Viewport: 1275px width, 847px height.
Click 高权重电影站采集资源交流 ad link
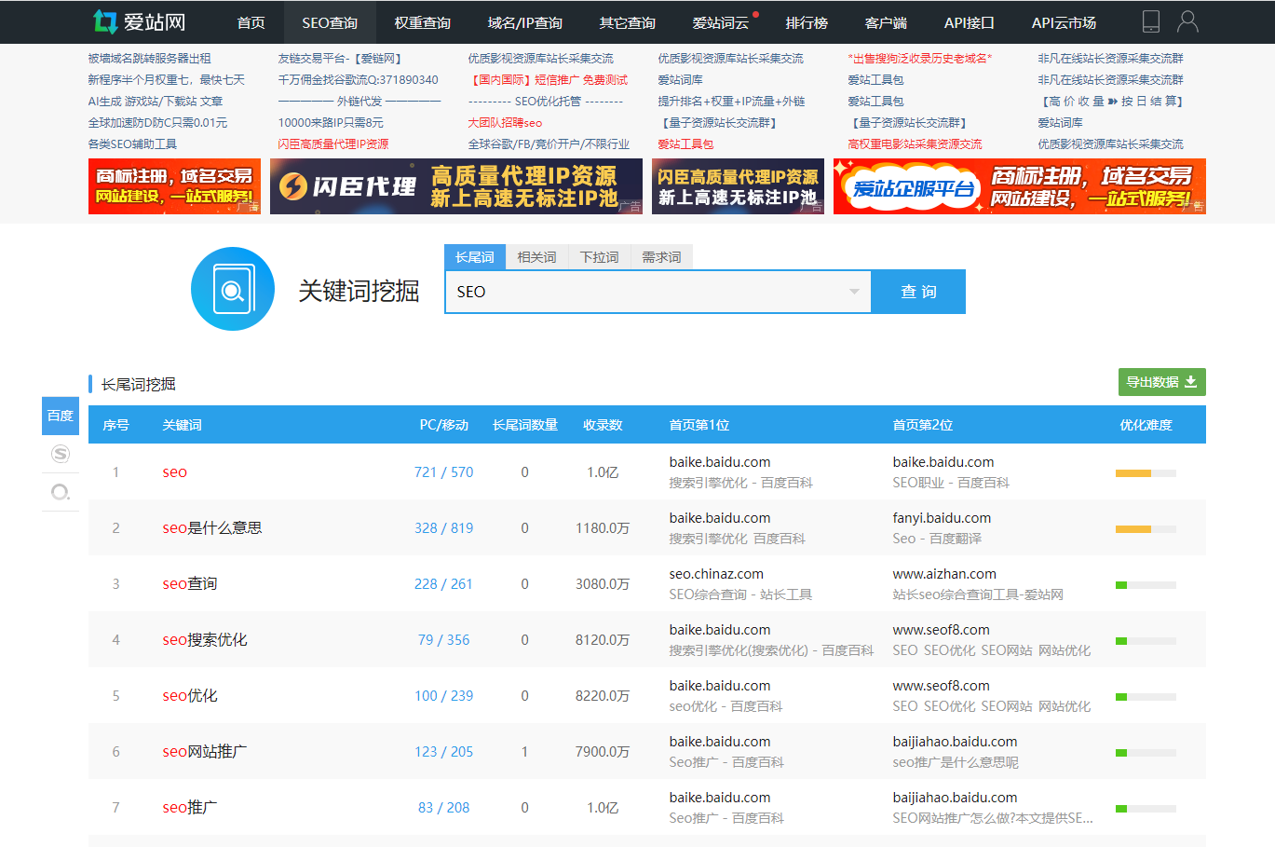tap(915, 144)
